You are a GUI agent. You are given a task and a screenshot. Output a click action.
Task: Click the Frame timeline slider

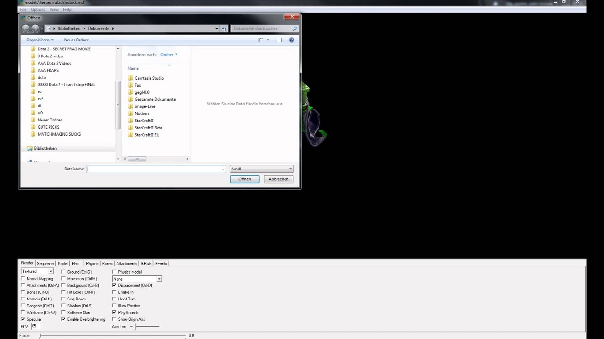[113, 336]
